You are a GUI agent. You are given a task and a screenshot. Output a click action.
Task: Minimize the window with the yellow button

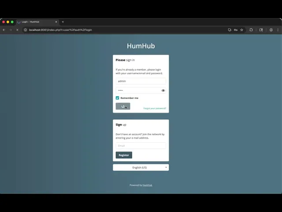tap(8, 22)
